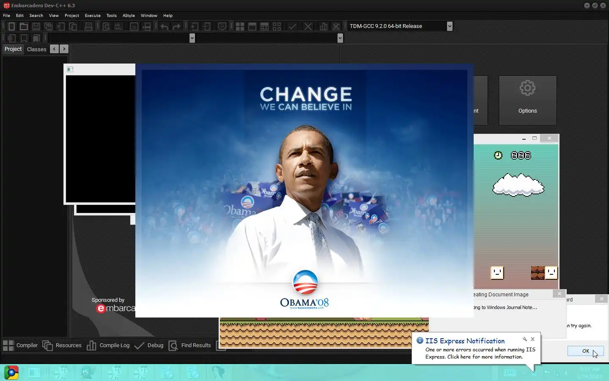Expand the first class browser combo box
This screenshot has width=609, height=381.
pyautogui.click(x=192, y=38)
